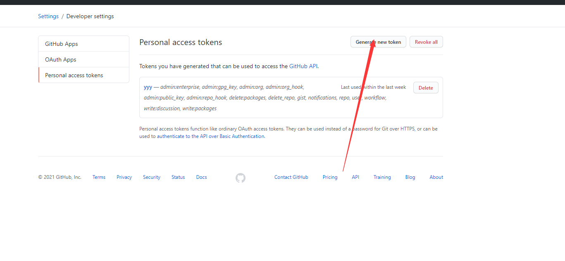Delete the yyy token
The image size is (565, 261).
point(425,88)
